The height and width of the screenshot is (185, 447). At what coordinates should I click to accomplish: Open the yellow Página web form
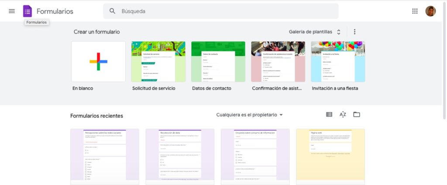pos(330,155)
